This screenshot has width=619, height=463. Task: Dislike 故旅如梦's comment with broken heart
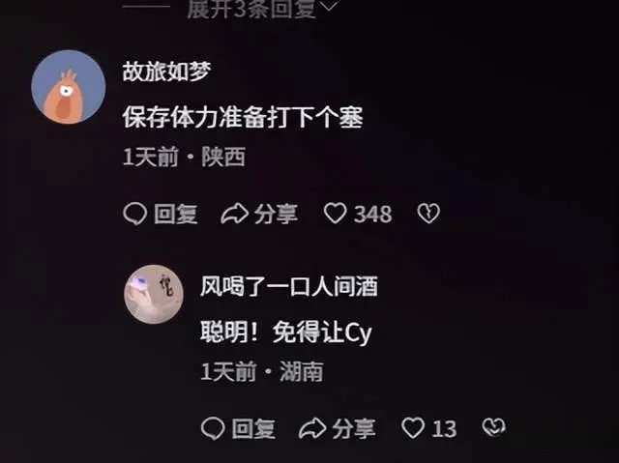pyautogui.click(x=428, y=214)
